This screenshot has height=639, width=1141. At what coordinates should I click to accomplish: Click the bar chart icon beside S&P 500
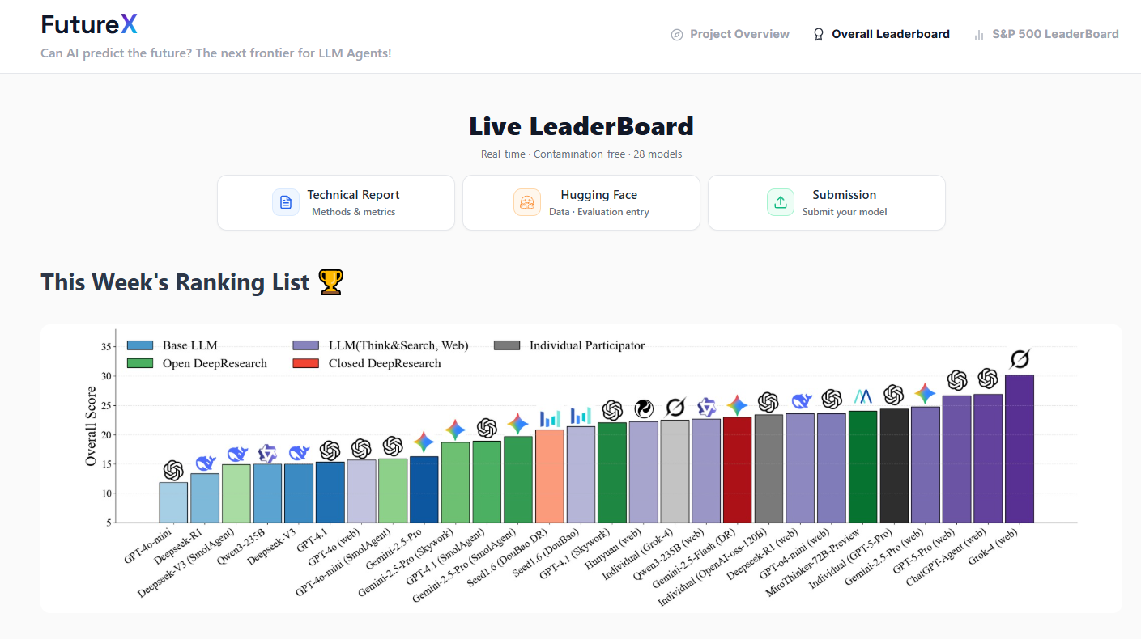coord(979,35)
